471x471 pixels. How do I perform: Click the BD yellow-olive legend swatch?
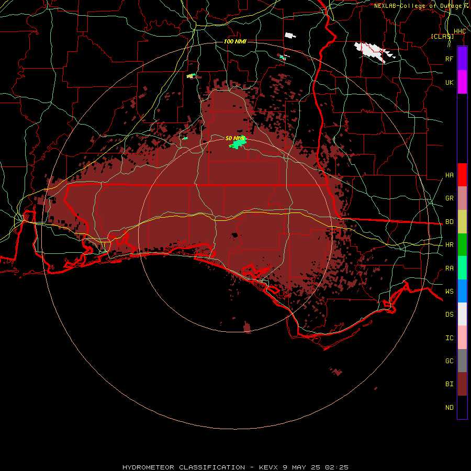(462, 222)
